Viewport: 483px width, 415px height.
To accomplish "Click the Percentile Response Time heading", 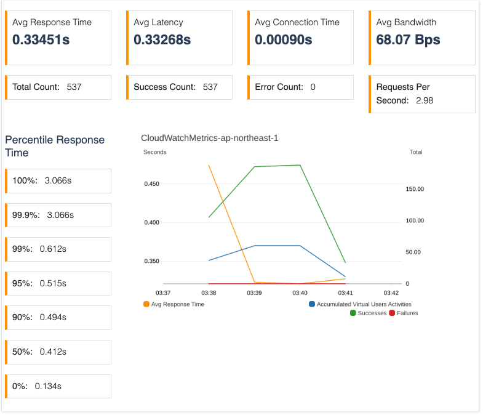I will (55, 146).
